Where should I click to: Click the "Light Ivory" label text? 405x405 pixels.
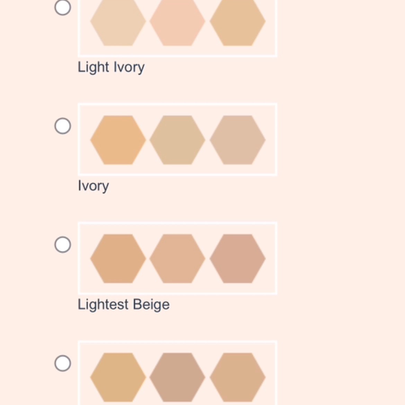(x=111, y=67)
